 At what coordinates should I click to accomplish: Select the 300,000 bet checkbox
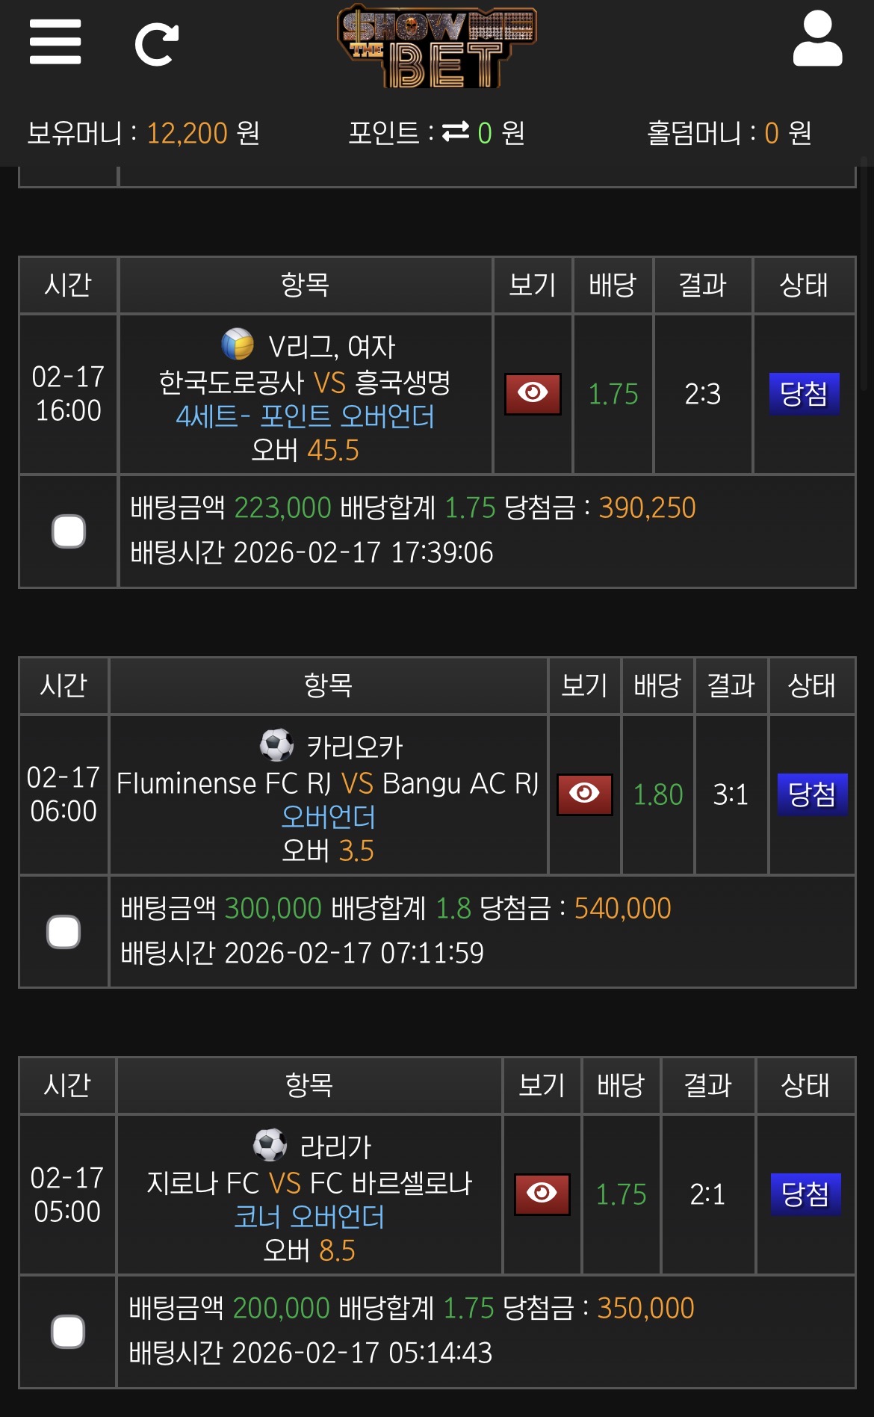tap(63, 932)
